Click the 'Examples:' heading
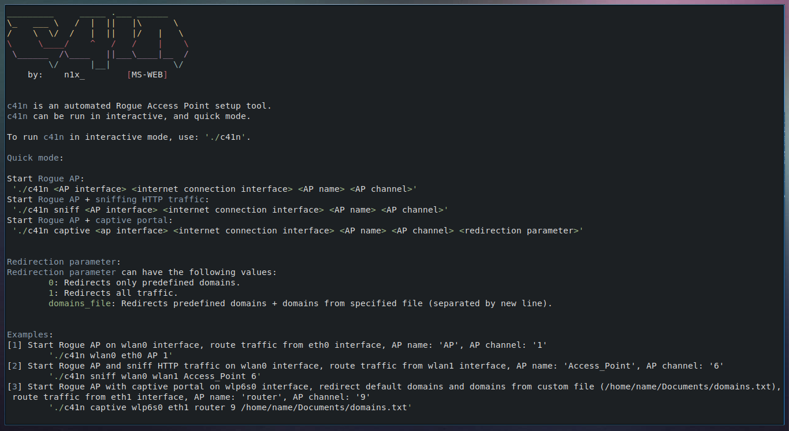This screenshot has height=431, width=789. click(30, 335)
